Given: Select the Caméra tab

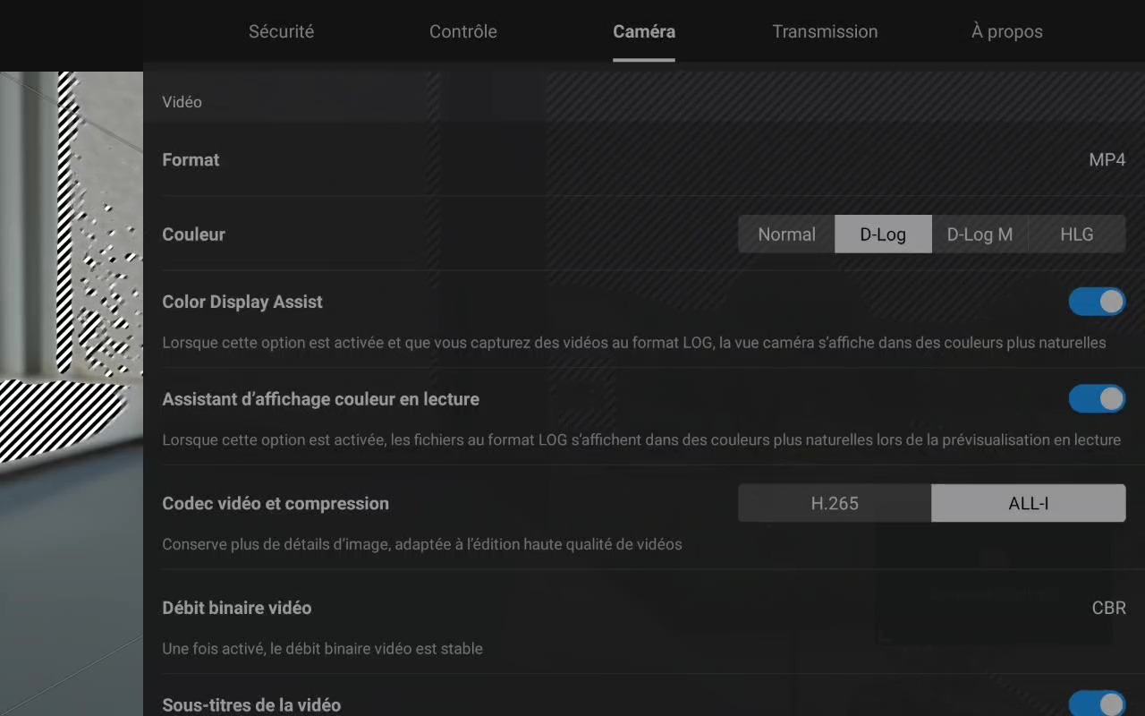Looking at the screenshot, I should 644,31.
